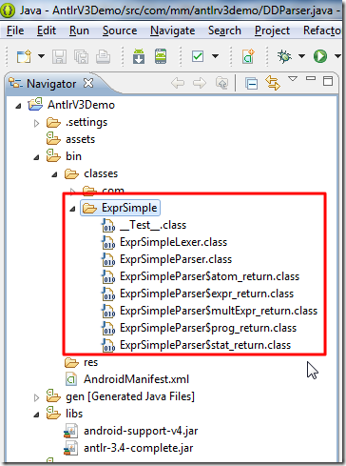Expand the .settings folder

(x=36, y=123)
